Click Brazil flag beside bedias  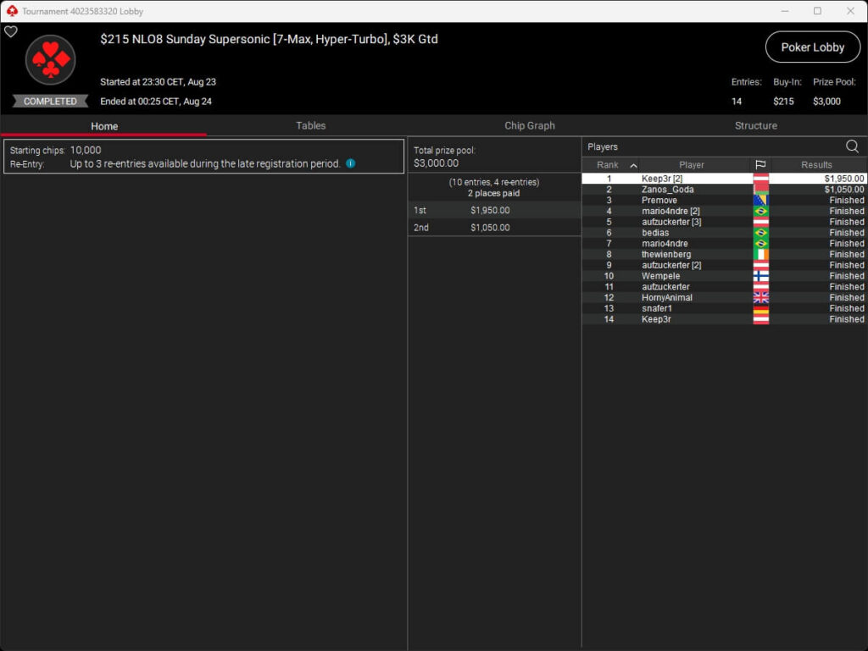pos(760,233)
